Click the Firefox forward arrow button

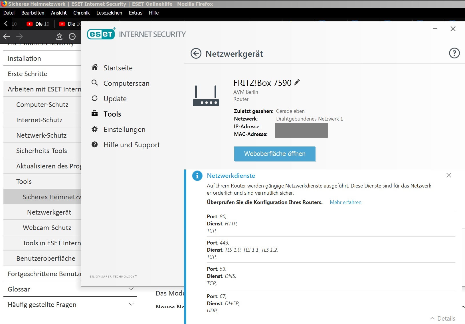click(x=19, y=36)
